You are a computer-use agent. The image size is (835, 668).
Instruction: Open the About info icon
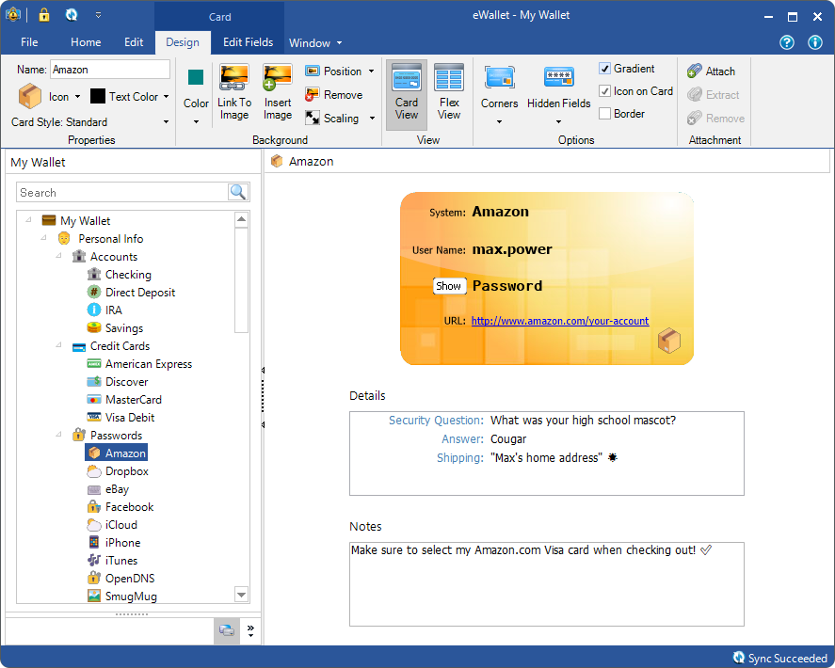coord(815,42)
